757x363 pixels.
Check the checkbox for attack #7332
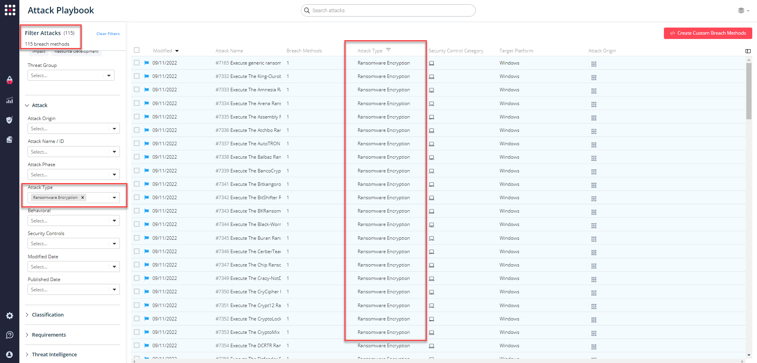click(x=136, y=76)
